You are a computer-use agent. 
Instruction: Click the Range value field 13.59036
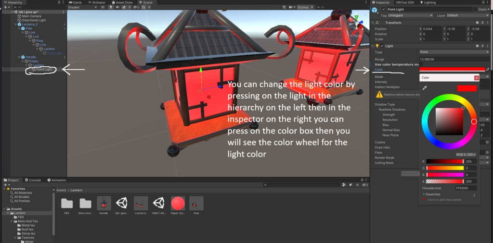(454, 59)
